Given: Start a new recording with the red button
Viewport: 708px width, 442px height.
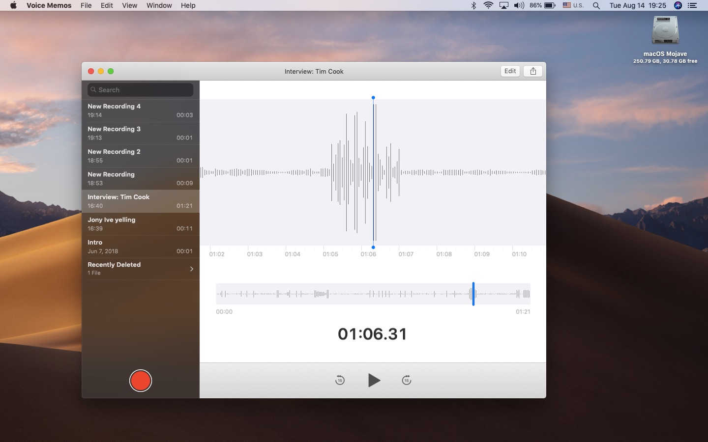Looking at the screenshot, I should (x=141, y=381).
